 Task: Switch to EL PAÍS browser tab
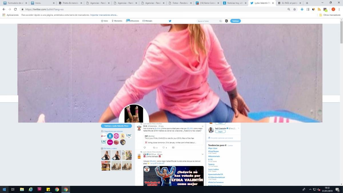point(290,3)
